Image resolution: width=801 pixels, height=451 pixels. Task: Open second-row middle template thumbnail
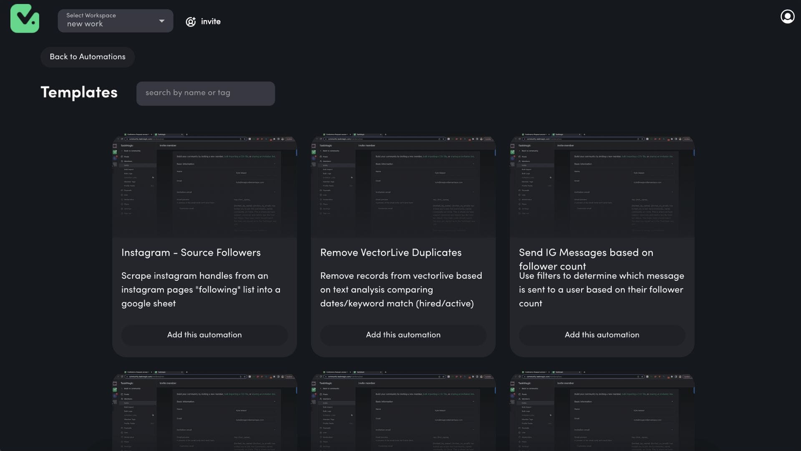point(403,411)
